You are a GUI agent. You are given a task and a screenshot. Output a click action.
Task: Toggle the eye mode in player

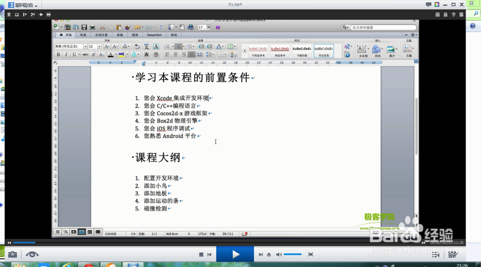pos(32,255)
